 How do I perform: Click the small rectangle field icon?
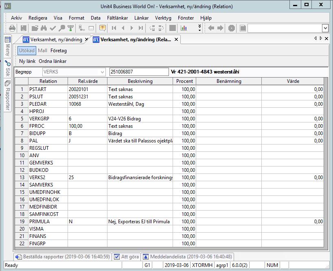coord(91,28)
